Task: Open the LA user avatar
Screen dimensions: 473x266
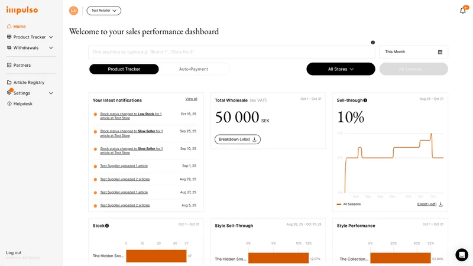Action: [73, 11]
